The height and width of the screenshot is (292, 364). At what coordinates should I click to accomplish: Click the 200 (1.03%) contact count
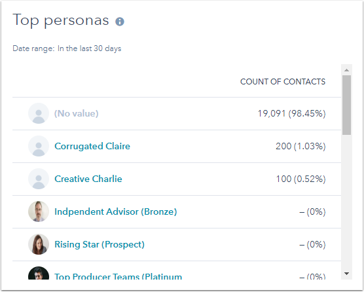coord(300,146)
